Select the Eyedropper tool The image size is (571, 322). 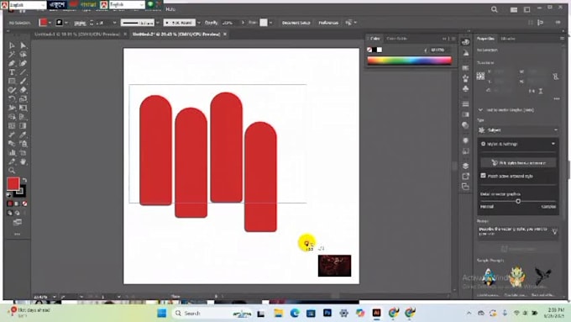point(23,135)
